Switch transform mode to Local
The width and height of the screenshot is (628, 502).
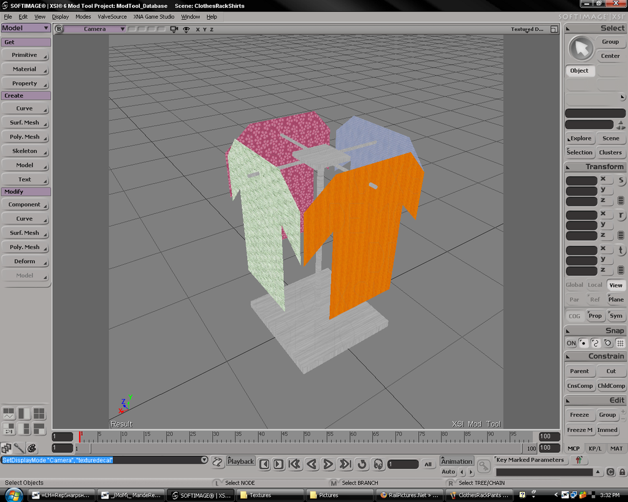(595, 284)
